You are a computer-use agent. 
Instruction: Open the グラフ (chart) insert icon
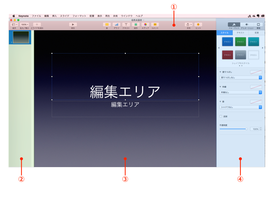tap(116, 24)
